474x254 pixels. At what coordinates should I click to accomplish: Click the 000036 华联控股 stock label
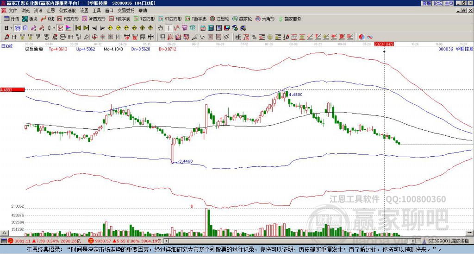tap(455, 49)
